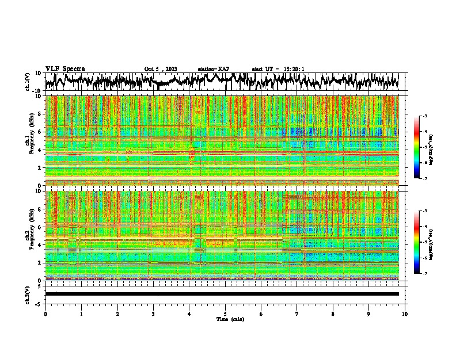Image resolution: width=456 pixels, height=352 pixels.
Task: Click the "6" kHz tick of ch.1 spectrogram
Action: (40, 132)
